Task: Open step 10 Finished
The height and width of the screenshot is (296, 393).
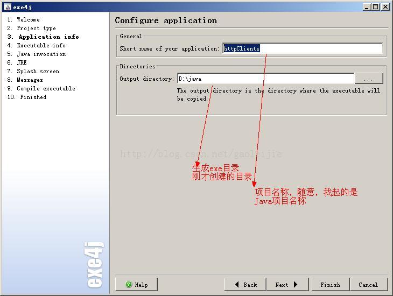Action: tap(27, 97)
